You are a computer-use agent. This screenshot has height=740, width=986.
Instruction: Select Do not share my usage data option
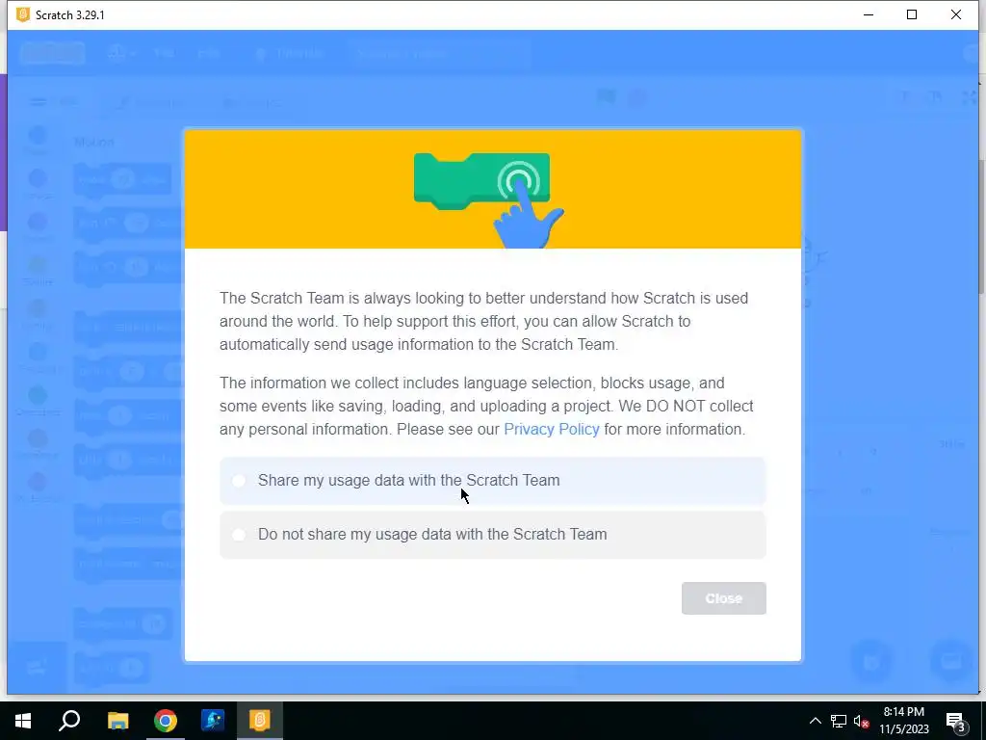(x=492, y=535)
